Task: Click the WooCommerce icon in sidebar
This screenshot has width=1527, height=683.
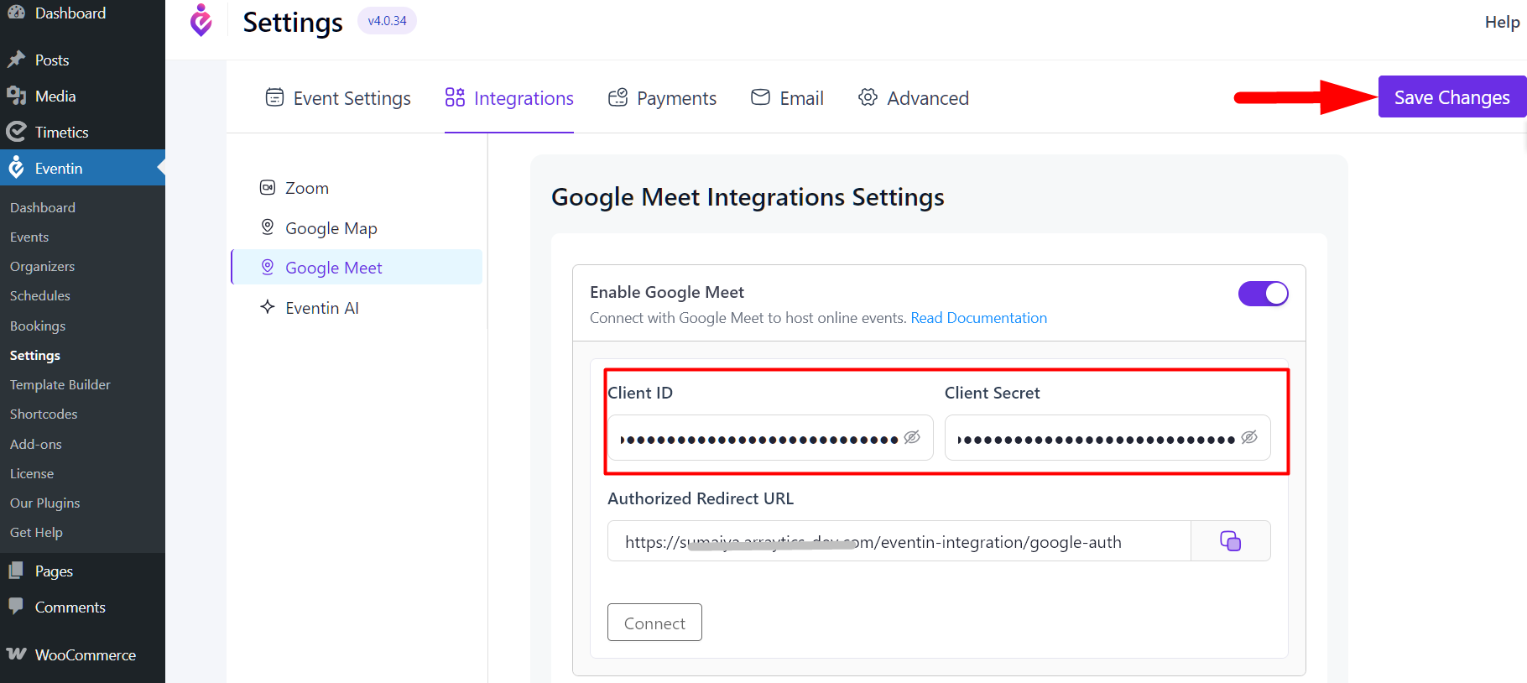Action: point(16,654)
